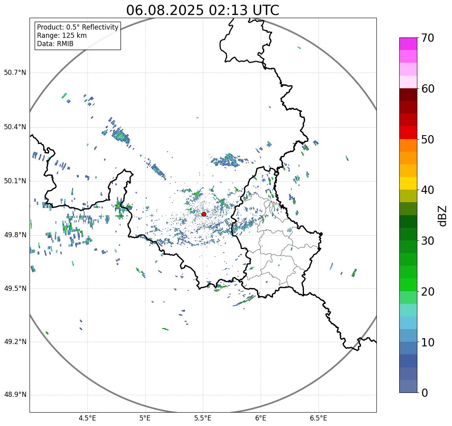Click the magenta top segment of colorbar
Image resolution: width=452 pixels, height=426 pixels.
tap(408, 44)
